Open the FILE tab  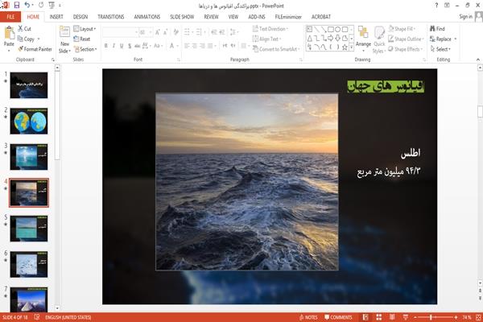[x=10, y=17]
